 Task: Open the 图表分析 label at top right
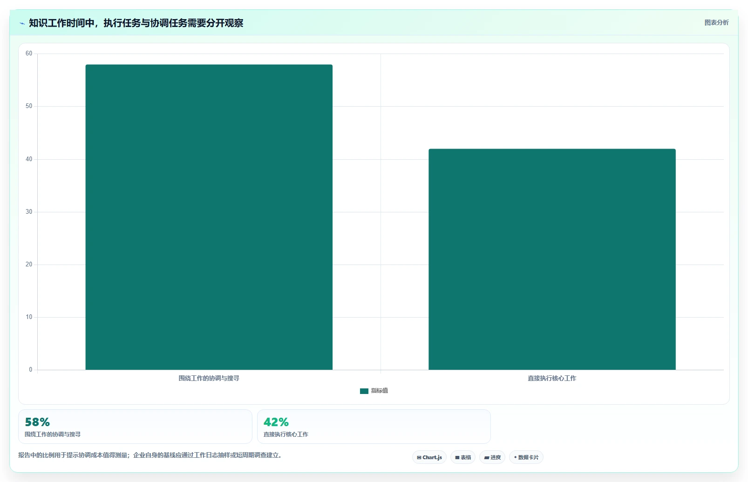tap(716, 22)
